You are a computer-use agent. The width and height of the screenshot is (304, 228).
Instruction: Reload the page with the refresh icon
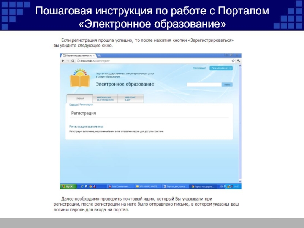click(73, 61)
